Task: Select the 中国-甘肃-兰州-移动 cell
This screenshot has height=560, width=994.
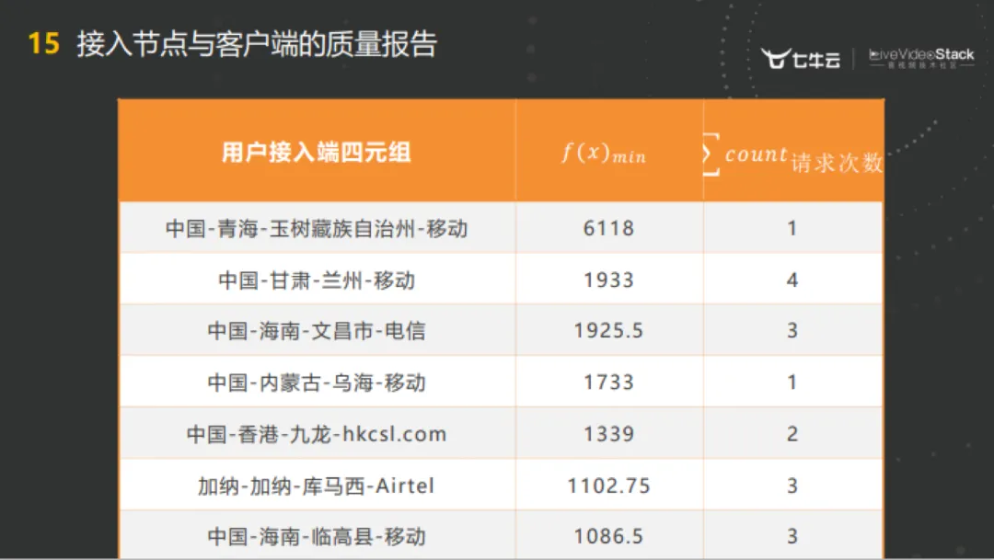Action: tap(317, 280)
